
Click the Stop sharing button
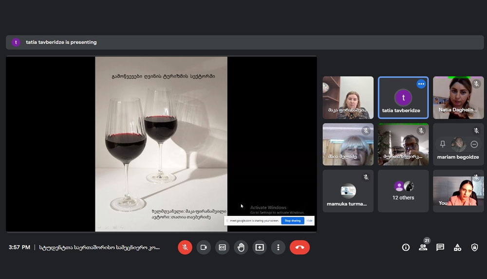coord(292,221)
